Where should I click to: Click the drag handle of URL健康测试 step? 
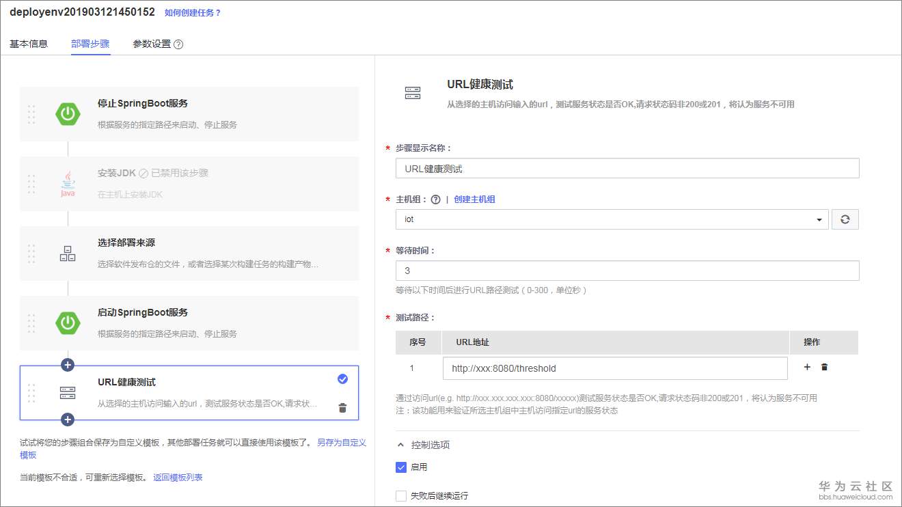pos(31,393)
